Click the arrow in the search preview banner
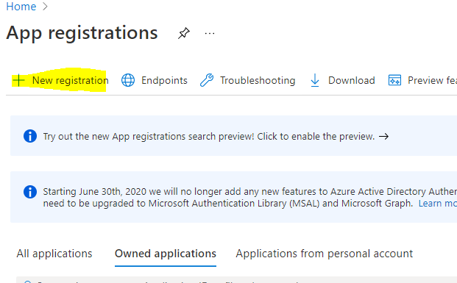The height and width of the screenshot is (283, 457). [384, 136]
